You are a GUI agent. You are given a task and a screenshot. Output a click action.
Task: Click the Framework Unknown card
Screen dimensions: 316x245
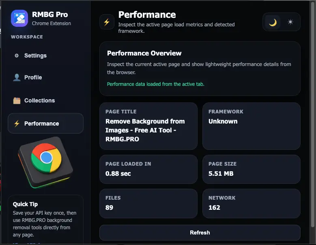(252, 126)
